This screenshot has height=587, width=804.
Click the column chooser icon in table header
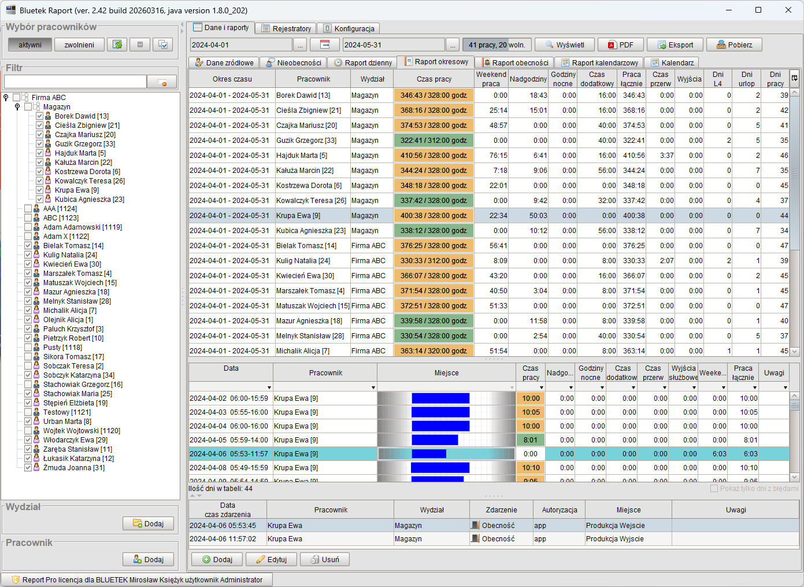pyautogui.click(x=795, y=78)
